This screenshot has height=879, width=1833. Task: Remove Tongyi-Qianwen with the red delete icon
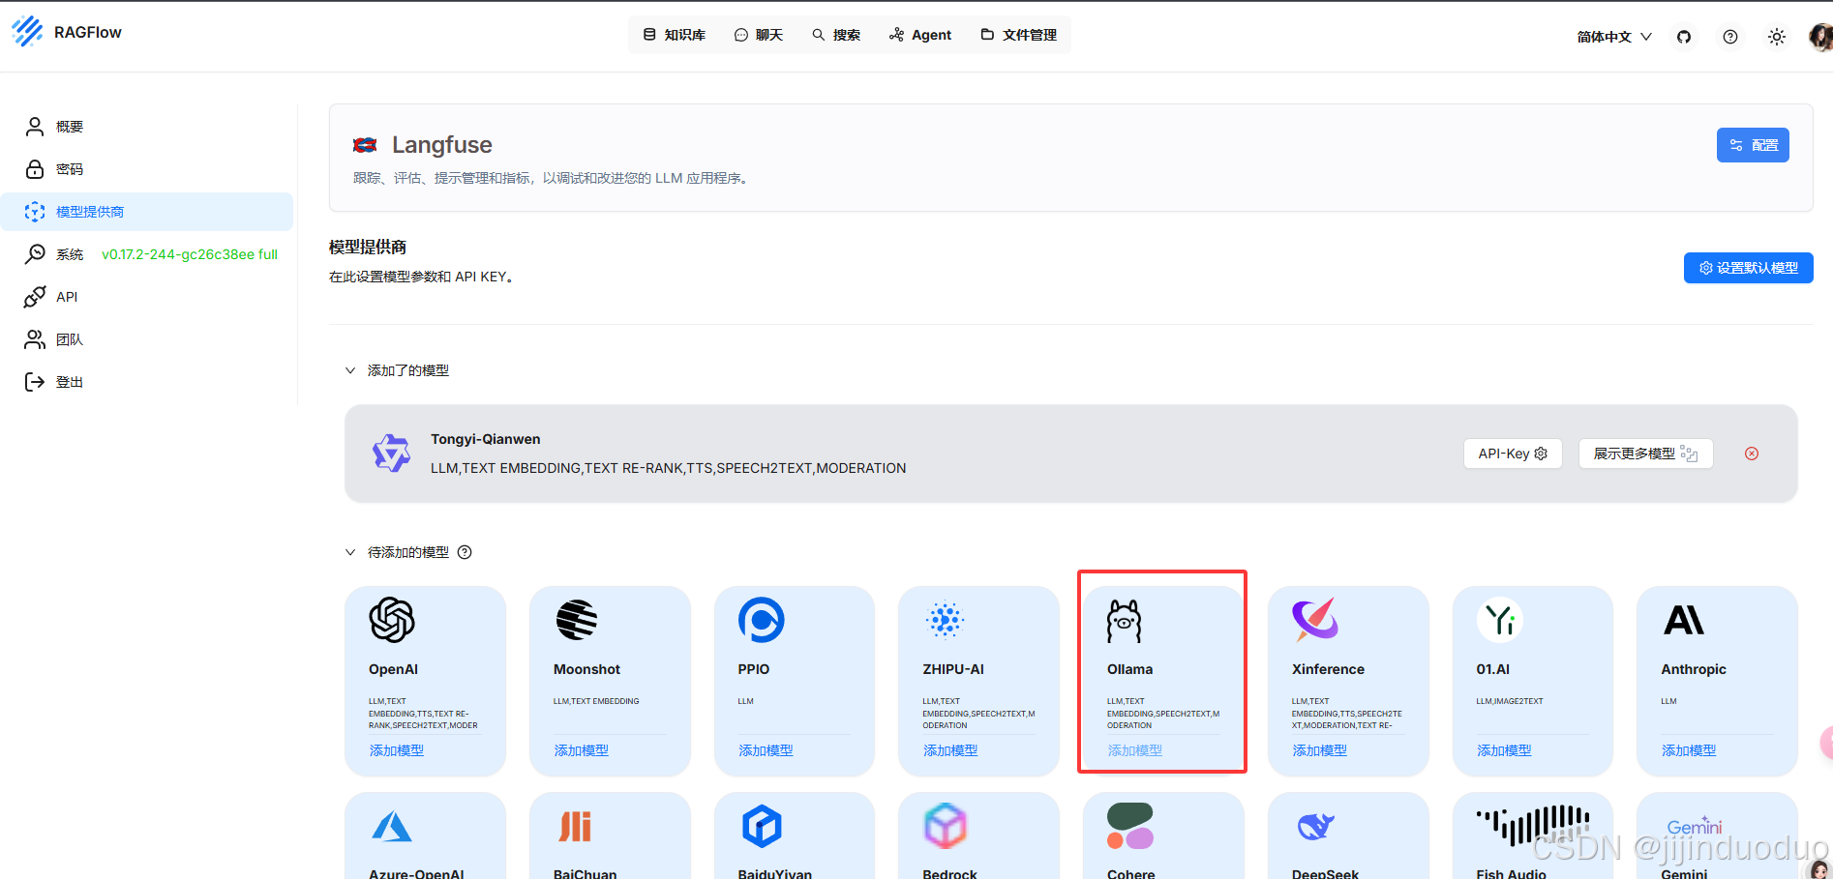[x=1752, y=454]
